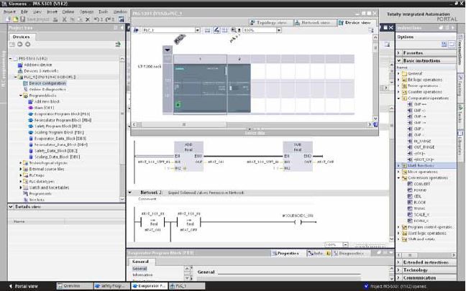Screen dimensions: 466x291
Task: Click the Redo toolbar icon
Action: tap(109, 19)
